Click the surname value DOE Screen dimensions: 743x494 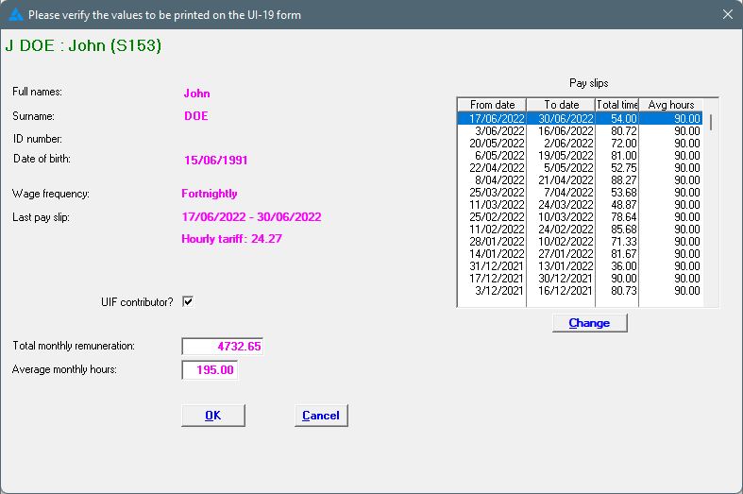(196, 116)
